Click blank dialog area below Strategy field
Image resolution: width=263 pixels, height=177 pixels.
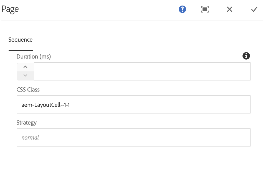[x=133, y=161]
